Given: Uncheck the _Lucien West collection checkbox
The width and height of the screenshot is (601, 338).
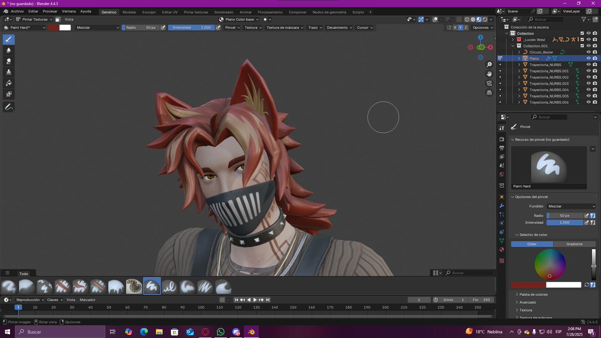Looking at the screenshot, I should [x=582, y=40].
